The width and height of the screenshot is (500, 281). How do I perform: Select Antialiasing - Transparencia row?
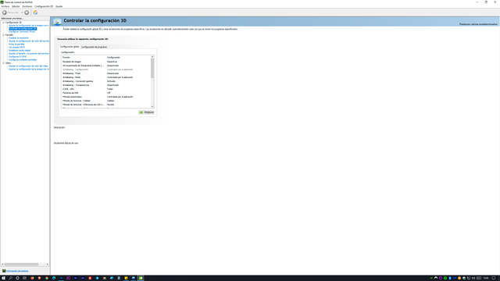106,85
